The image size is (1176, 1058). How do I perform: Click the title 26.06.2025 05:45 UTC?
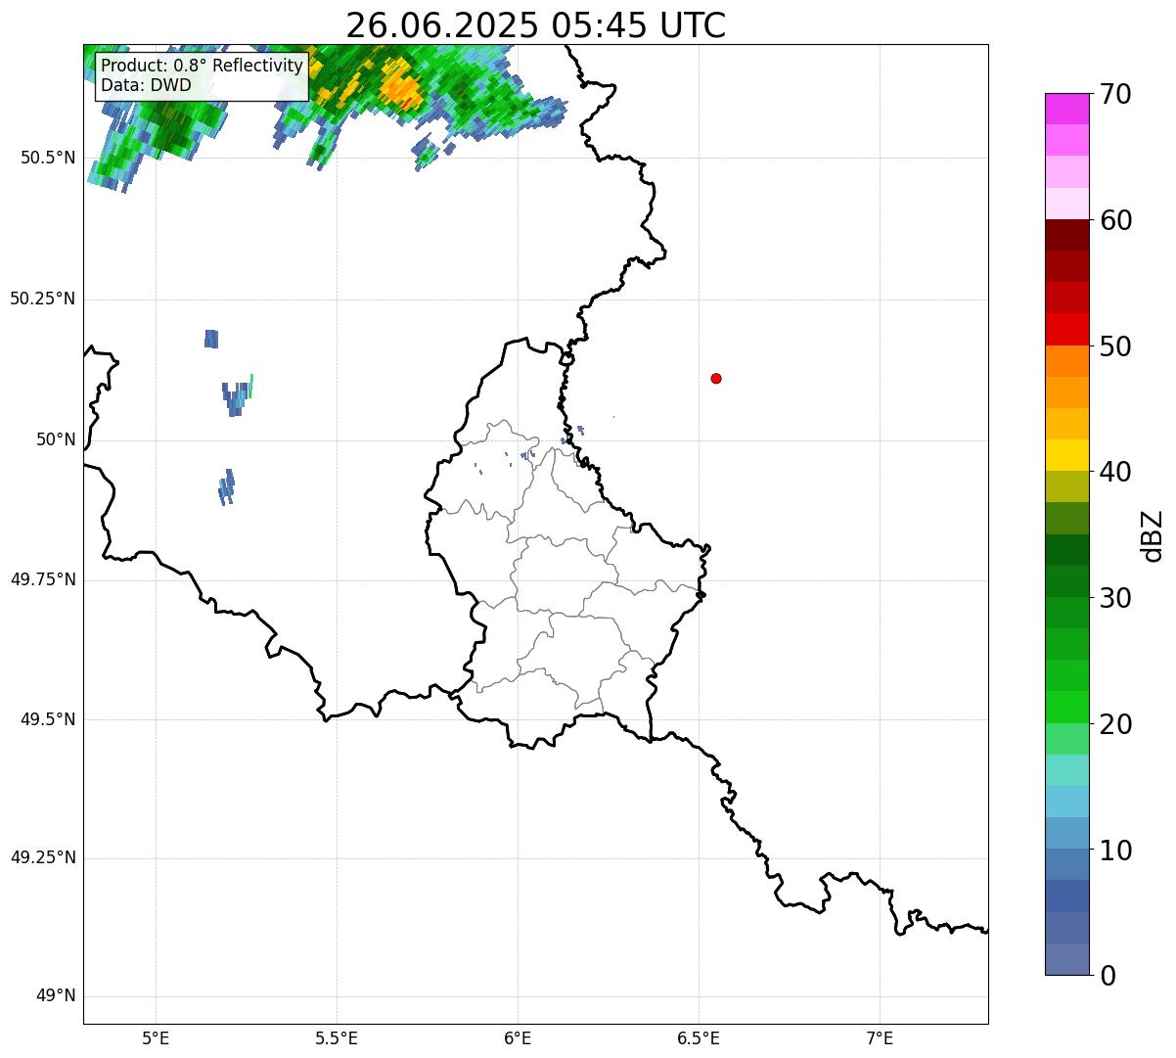tap(535, 24)
